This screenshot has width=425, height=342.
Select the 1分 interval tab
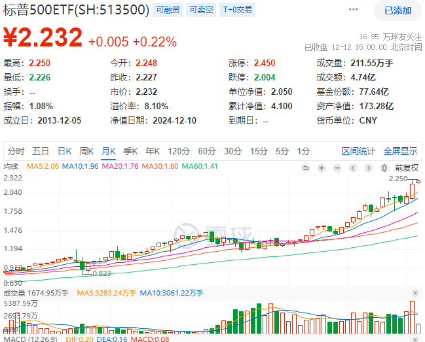pyautogui.click(x=303, y=151)
